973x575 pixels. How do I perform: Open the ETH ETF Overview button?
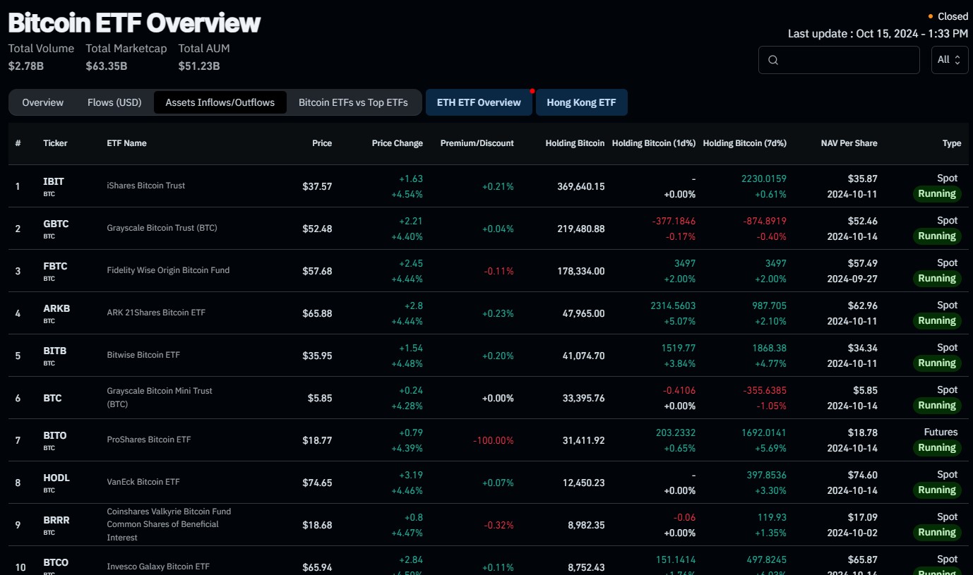(x=479, y=102)
